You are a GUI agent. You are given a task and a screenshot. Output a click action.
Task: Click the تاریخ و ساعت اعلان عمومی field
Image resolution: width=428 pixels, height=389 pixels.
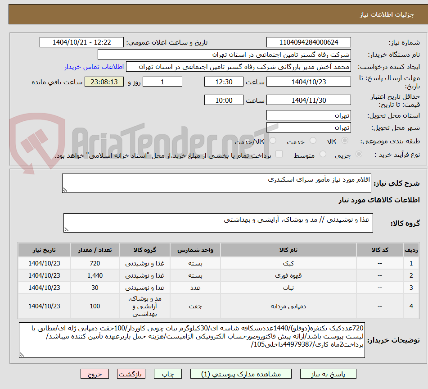tap(81, 42)
